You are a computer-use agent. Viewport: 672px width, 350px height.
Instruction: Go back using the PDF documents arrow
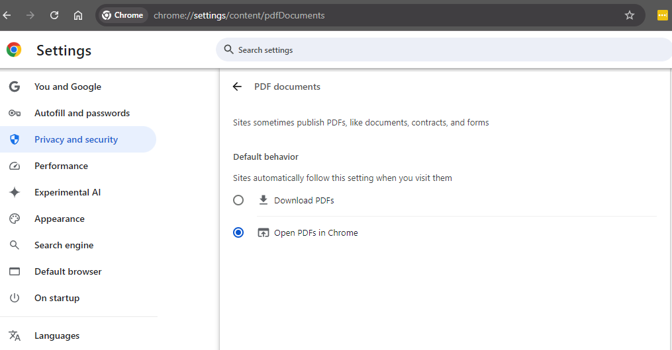point(237,87)
